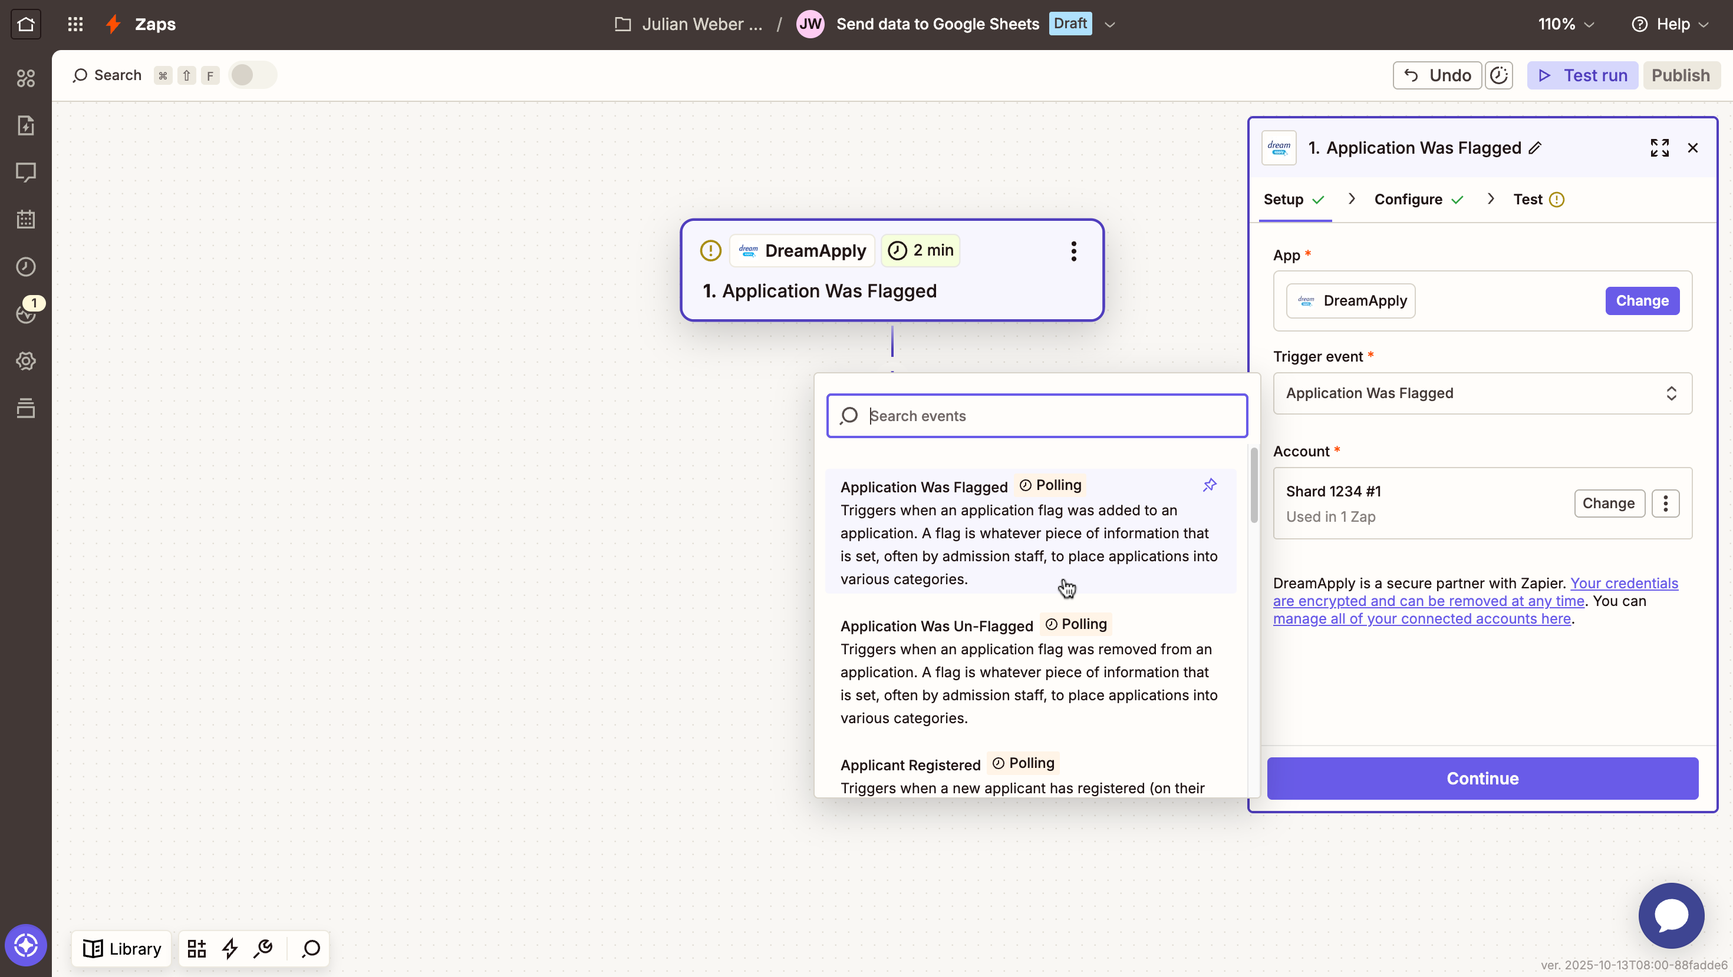Open the sidebar zap file icon

click(25, 125)
